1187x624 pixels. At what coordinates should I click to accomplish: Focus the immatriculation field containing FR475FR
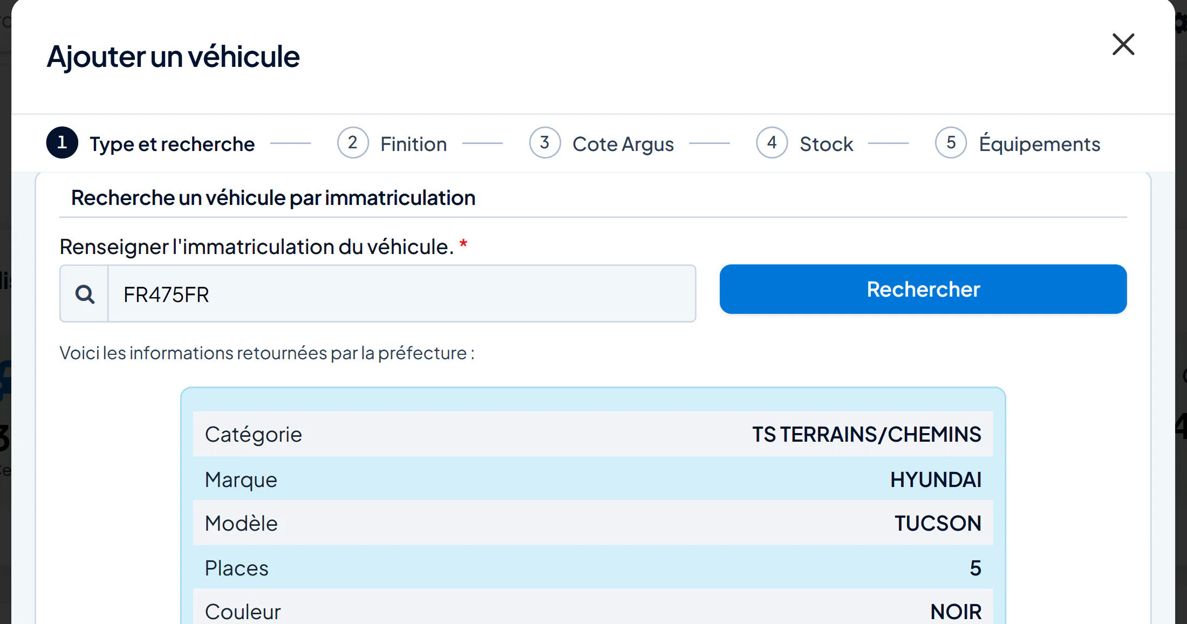coord(402,294)
